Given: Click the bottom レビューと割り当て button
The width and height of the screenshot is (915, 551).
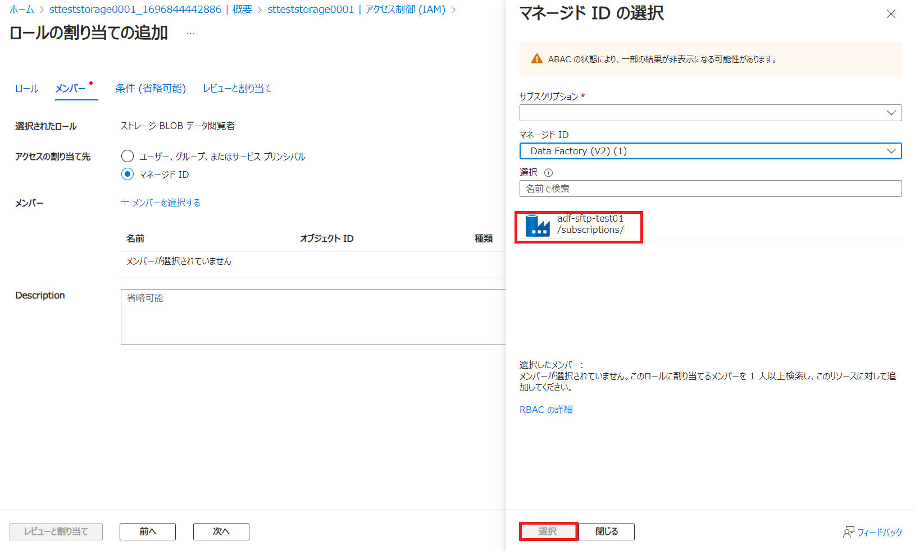Looking at the screenshot, I should point(56,531).
